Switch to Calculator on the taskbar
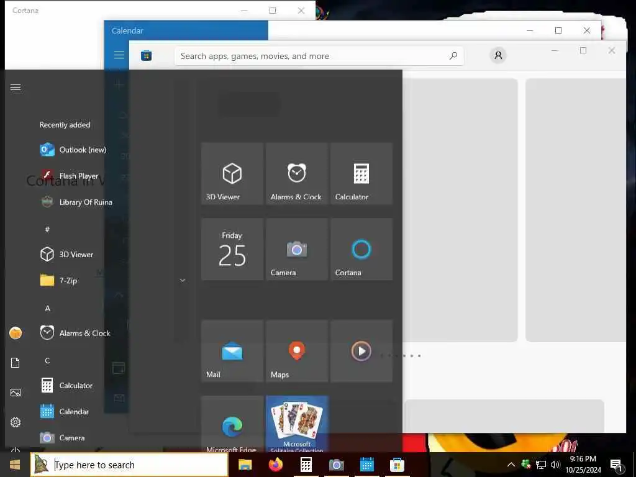636x477 pixels. (x=306, y=465)
